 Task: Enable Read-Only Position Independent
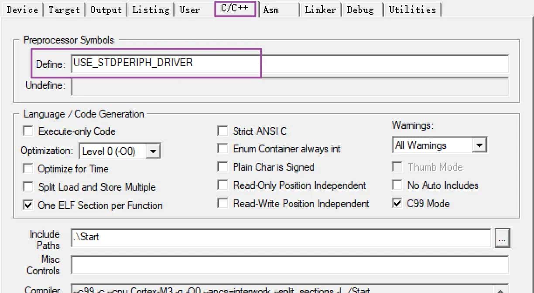223,185
